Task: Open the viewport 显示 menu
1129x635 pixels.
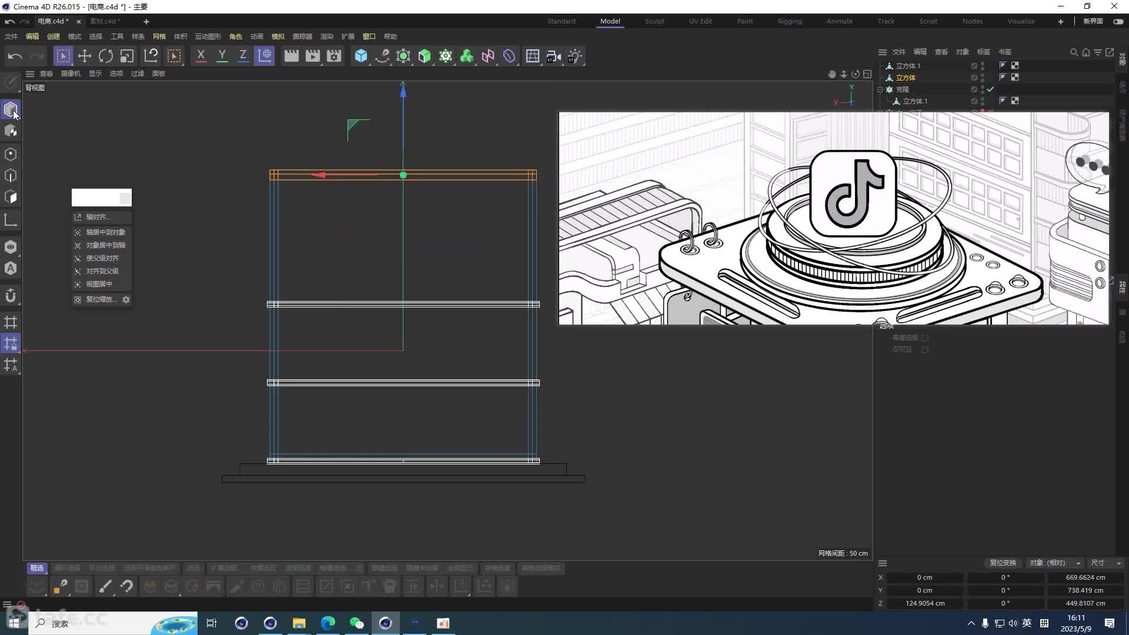Action: [95, 73]
